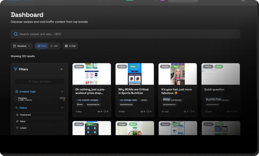
Task: Open the hair more fabulous card thumbnail
Action: point(178,74)
